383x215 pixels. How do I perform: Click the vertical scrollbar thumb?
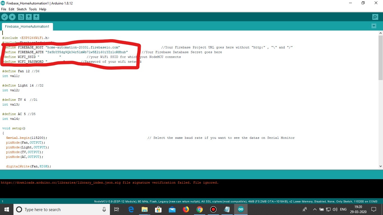[380, 58]
